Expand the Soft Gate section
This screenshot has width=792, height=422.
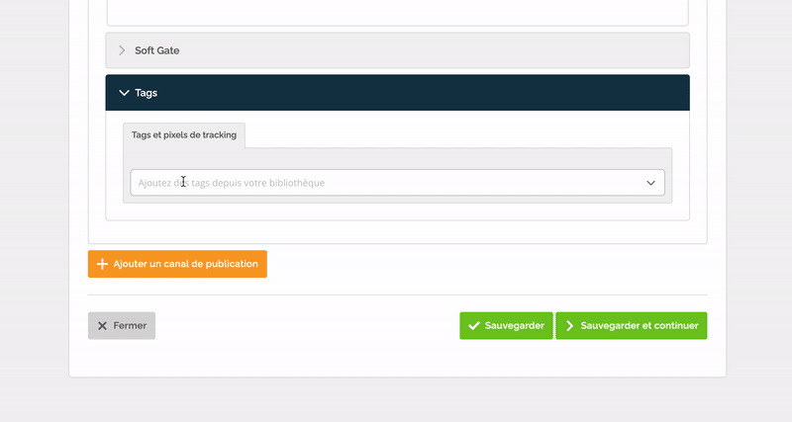[398, 50]
